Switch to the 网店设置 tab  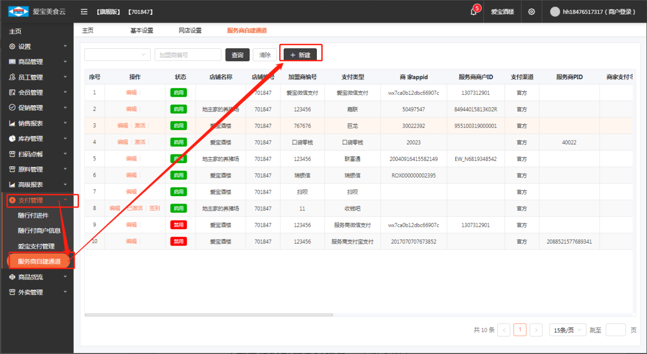point(190,31)
